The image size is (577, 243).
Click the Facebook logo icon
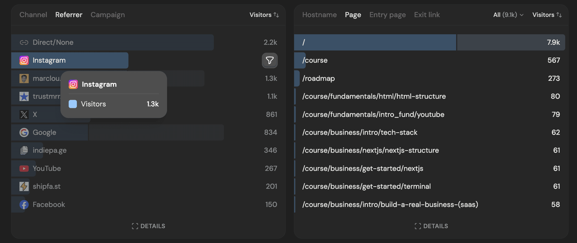click(x=24, y=205)
